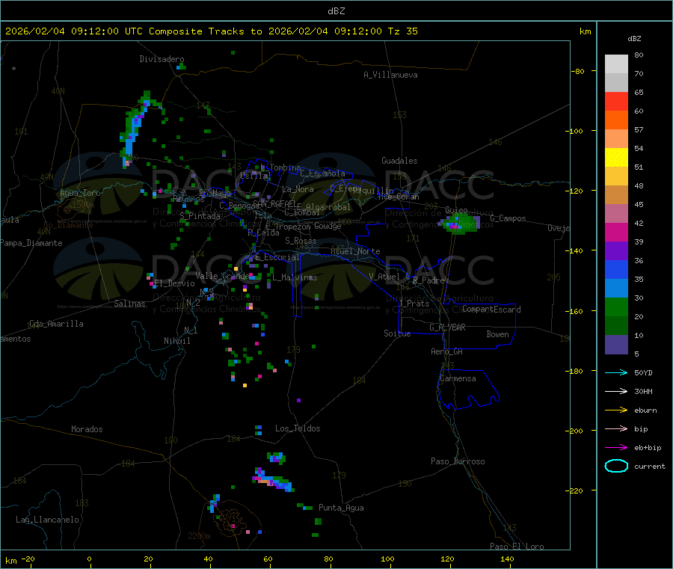Select the 'J_Prats' map label
The height and width of the screenshot is (569, 673).
pyautogui.click(x=414, y=304)
